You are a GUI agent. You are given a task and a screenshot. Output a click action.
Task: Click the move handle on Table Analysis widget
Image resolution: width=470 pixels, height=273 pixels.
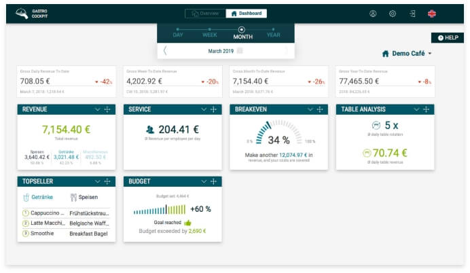[427, 109]
